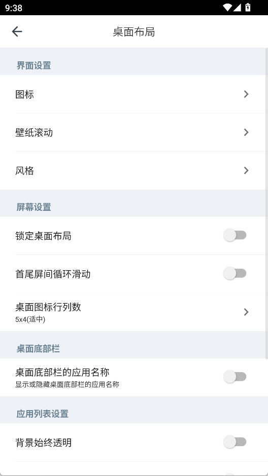Tap the clock showing 9:38

[x=14, y=8]
